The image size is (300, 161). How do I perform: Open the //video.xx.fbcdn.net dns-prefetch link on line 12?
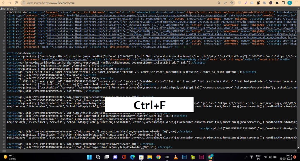click(156, 47)
